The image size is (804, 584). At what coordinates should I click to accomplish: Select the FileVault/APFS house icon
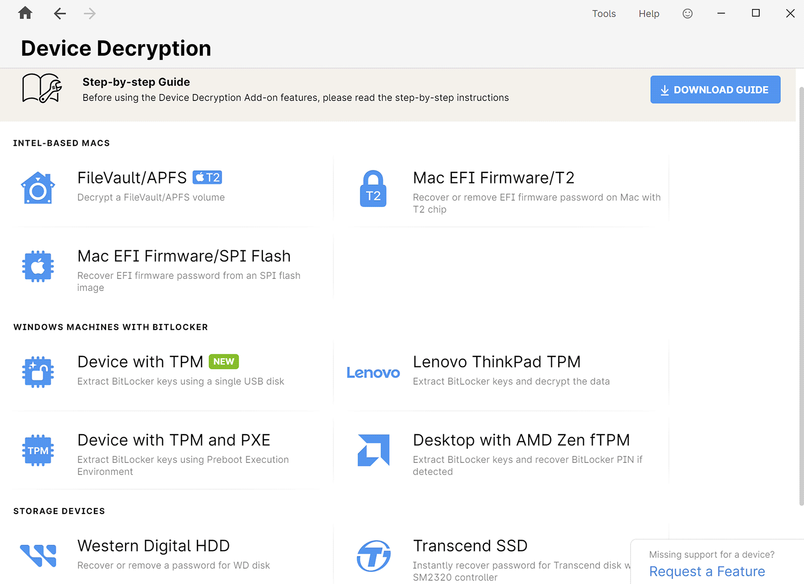click(38, 188)
